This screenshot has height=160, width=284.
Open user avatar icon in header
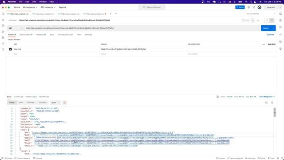259,7
